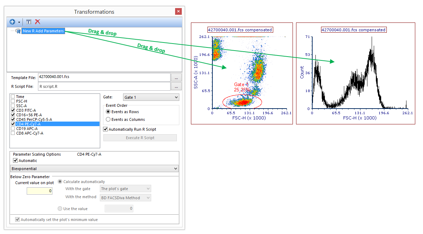Screen dimensions: 423x234
Task: Open the dropdown arrow next to the add icon
Action: (x=19, y=22)
